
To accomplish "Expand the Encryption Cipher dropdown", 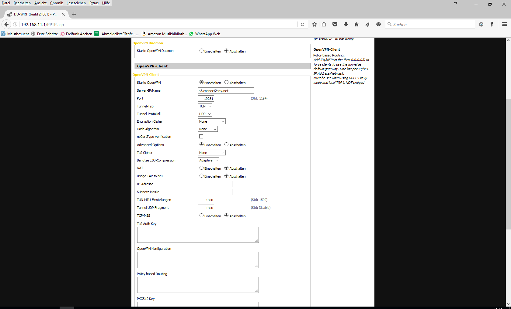I will pyautogui.click(x=212, y=121).
